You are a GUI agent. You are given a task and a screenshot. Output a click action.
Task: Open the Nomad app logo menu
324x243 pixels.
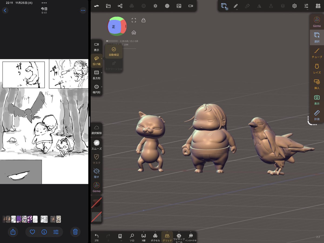pyautogui.click(x=96, y=6)
